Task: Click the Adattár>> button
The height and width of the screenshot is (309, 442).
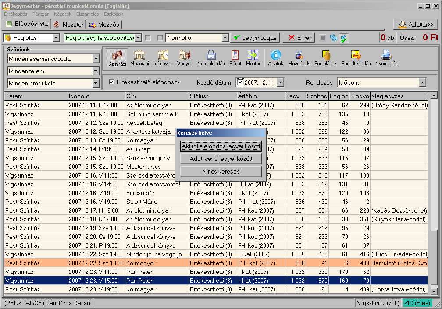Action: pyautogui.click(x=416, y=25)
